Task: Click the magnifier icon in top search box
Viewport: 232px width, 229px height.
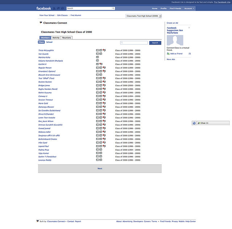Action: (113, 8)
